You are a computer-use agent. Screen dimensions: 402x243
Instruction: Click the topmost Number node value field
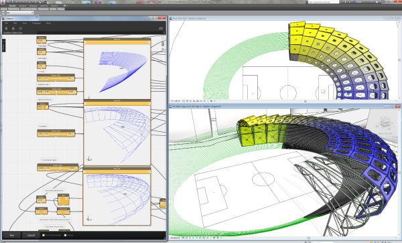point(41,41)
